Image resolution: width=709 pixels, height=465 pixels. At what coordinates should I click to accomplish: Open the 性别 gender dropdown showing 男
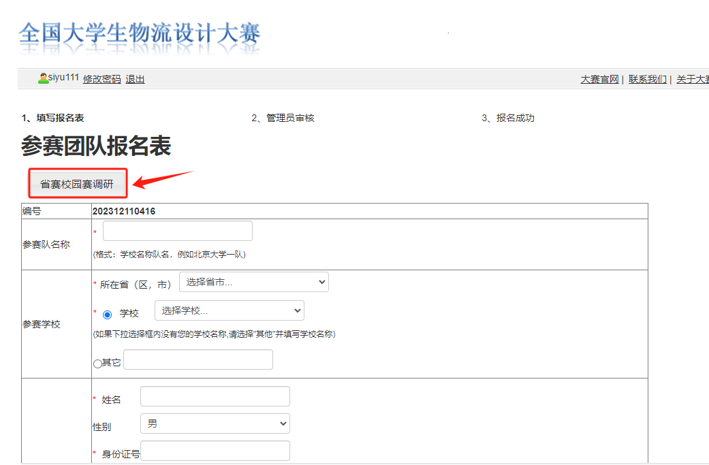(x=215, y=423)
